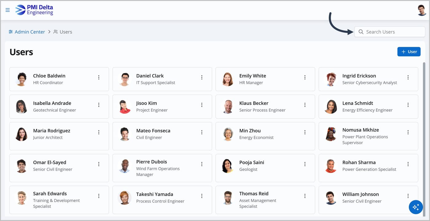The image size is (430, 221).
Task: Click the PMI Delta Engineering logo
Action: pyautogui.click(x=34, y=10)
